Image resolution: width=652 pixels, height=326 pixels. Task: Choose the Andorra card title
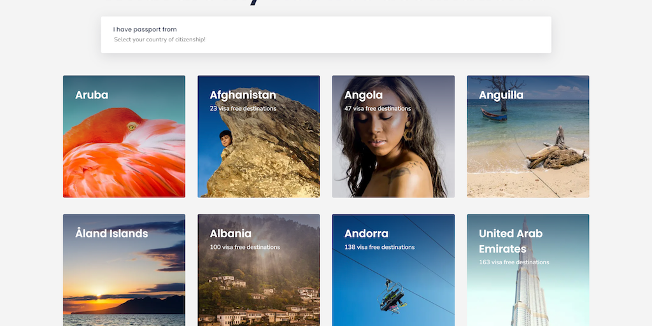point(366,234)
